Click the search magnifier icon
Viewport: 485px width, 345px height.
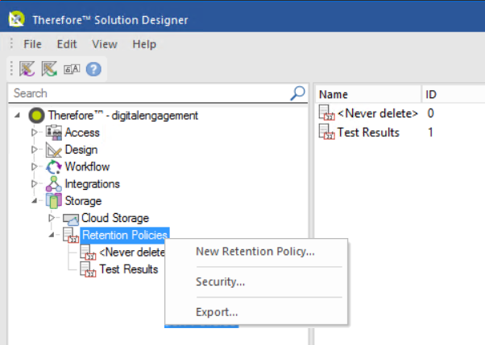(297, 93)
